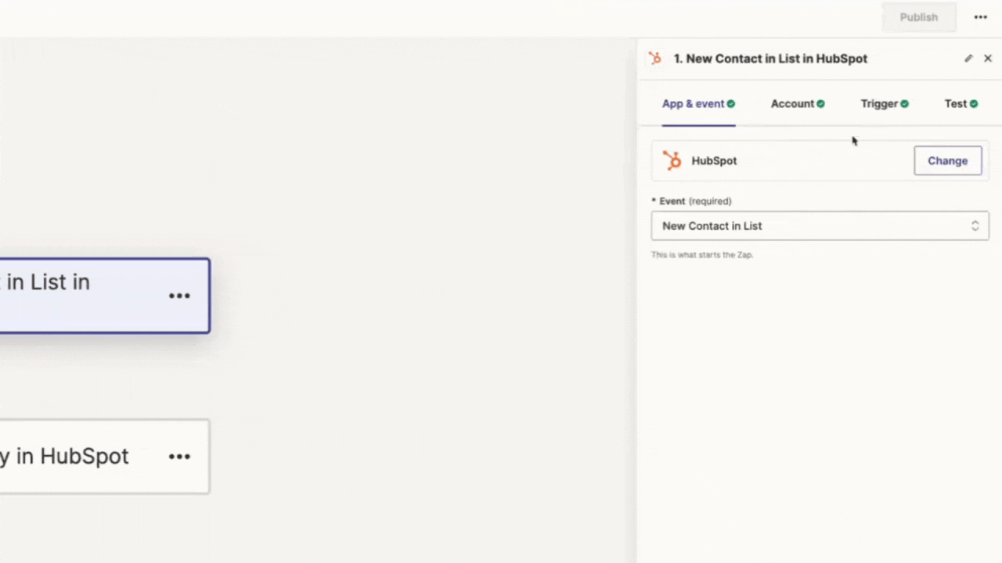1002x563 pixels.
Task: Click the helper text 'This is what starts the Zap.'
Action: point(702,255)
